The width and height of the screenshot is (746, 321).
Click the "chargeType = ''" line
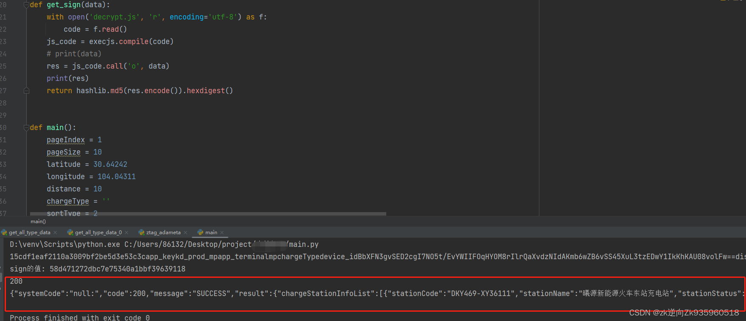[78, 201]
